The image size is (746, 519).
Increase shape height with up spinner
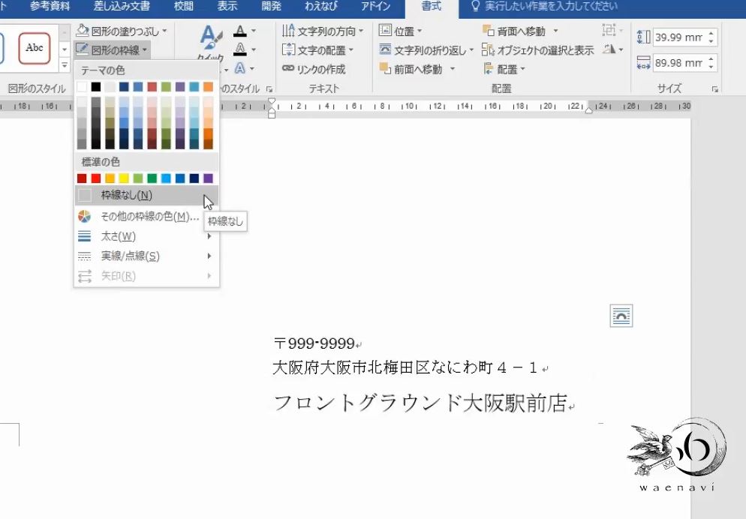tap(711, 33)
